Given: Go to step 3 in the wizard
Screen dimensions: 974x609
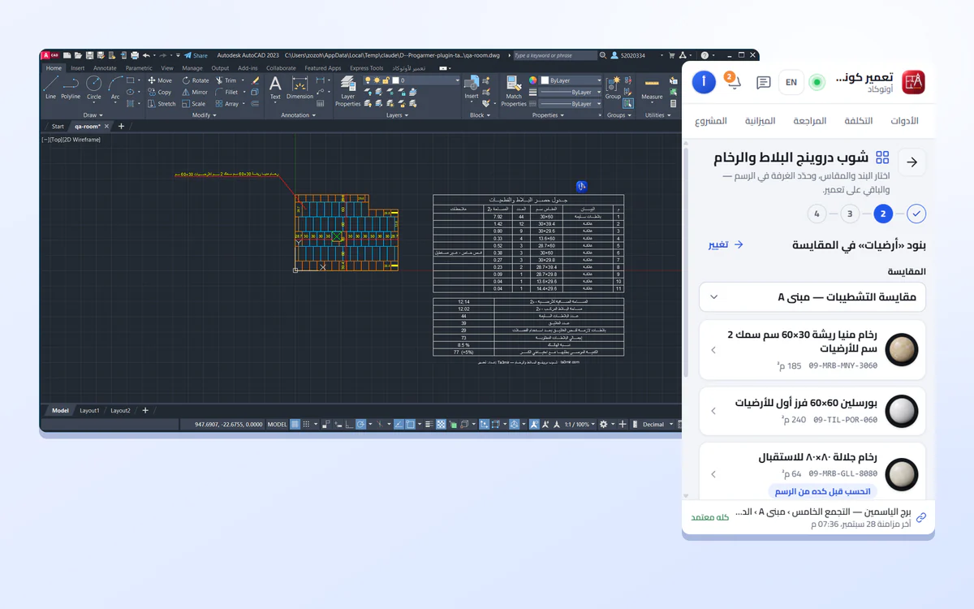Looking at the screenshot, I should click(x=849, y=214).
